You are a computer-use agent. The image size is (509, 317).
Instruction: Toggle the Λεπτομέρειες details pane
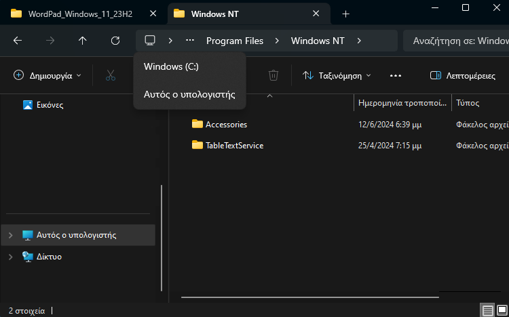[x=463, y=75]
